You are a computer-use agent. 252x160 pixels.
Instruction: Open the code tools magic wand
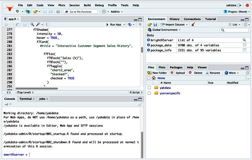(38, 25)
